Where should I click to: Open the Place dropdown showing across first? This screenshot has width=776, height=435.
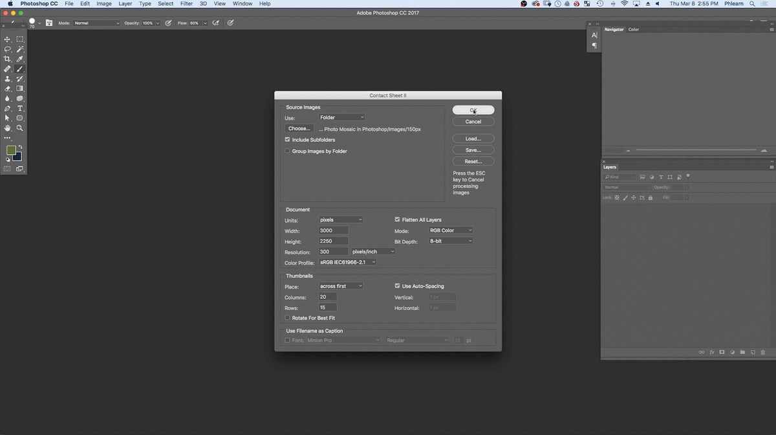pyautogui.click(x=341, y=285)
